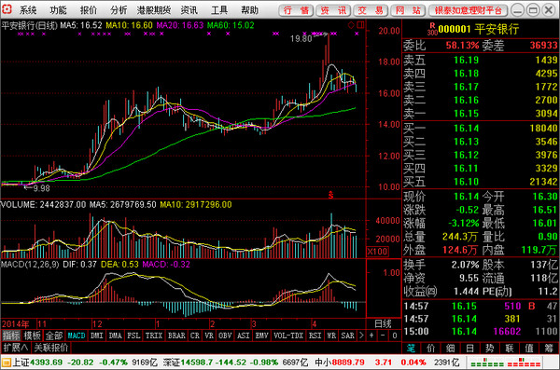The image size is (560, 370).
Task: Select the ASI indicator
Action: click(x=244, y=336)
